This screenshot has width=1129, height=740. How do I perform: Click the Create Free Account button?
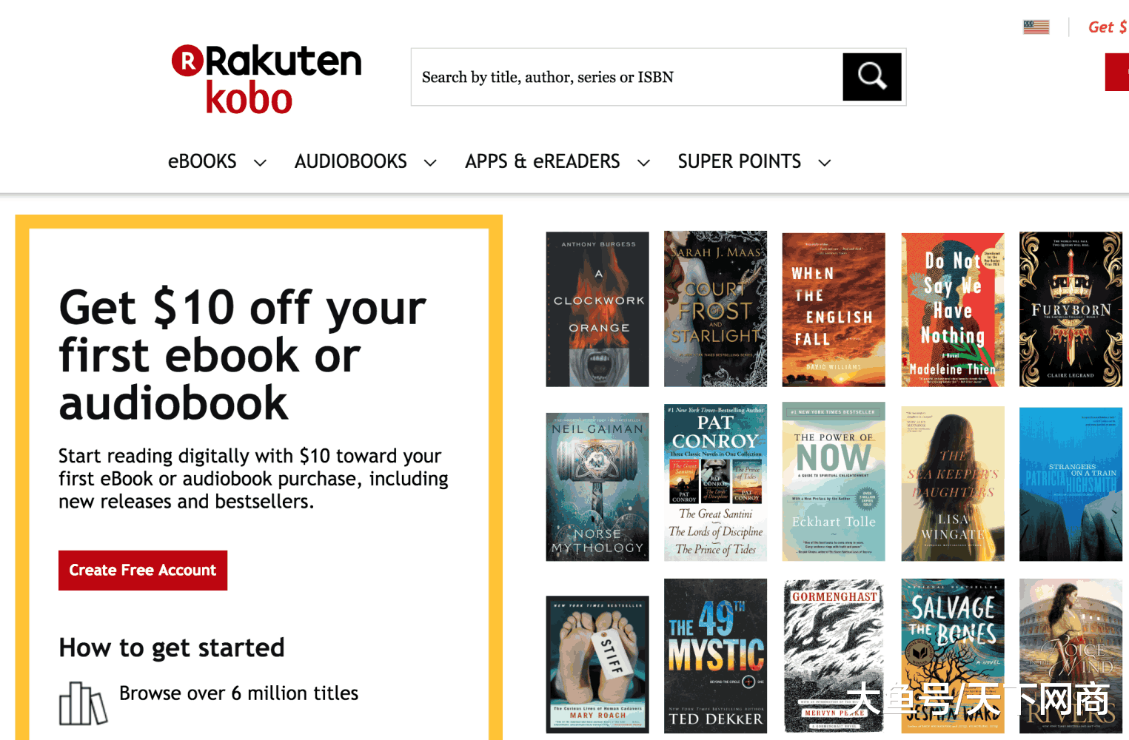pos(143,571)
